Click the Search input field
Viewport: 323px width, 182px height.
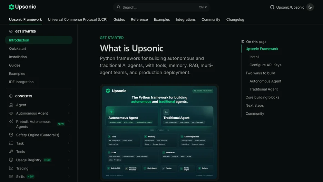pos(161,7)
